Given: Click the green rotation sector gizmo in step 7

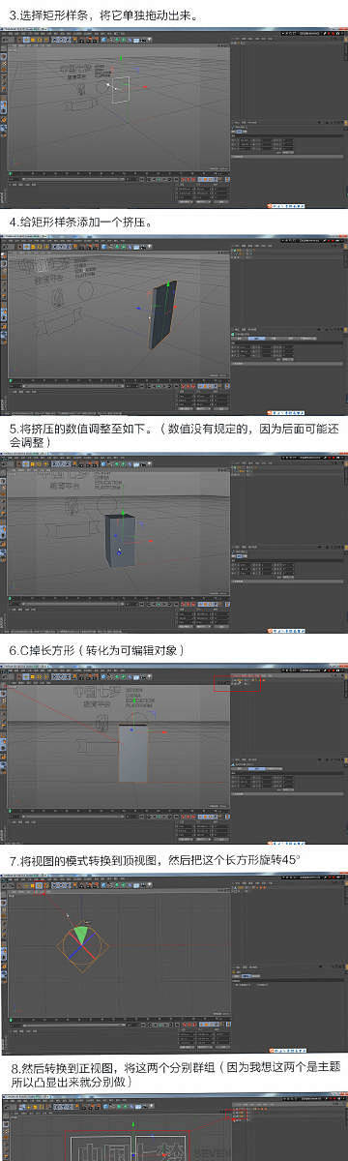Looking at the screenshot, I should tap(82, 936).
